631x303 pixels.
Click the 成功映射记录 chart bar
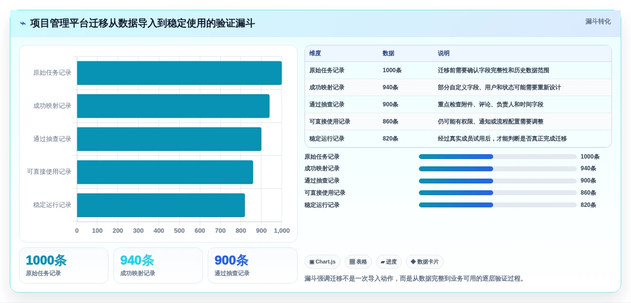pos(173,106)
